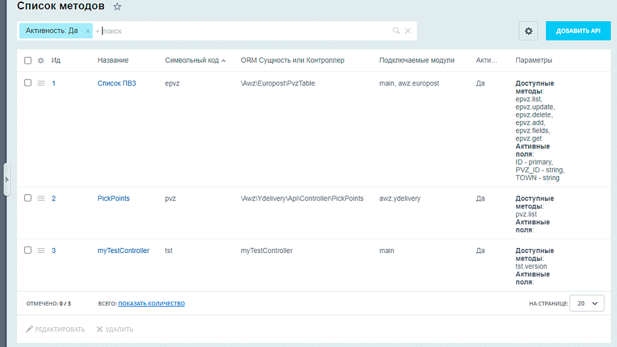The width and height of the screenshot is (617, 347).
Task: Expand the collapsed left sidebar panel
Action: pyautogui.click(x=7, y=179)
